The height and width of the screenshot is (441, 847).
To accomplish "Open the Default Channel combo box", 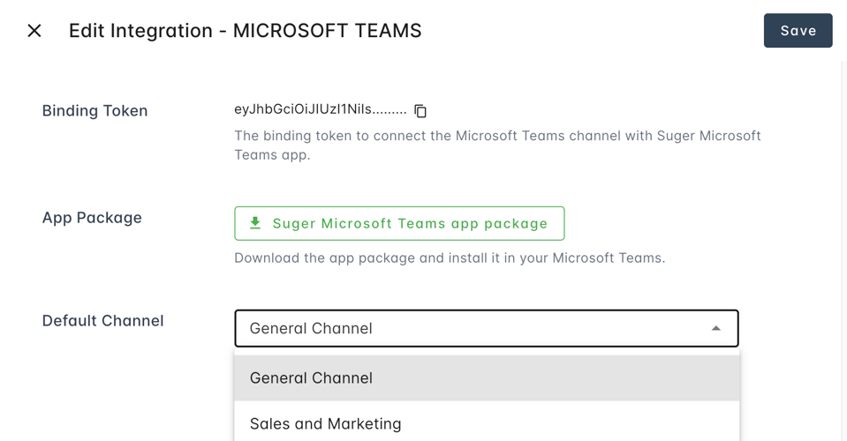I will pyautogui.click(x=486, y=328).
